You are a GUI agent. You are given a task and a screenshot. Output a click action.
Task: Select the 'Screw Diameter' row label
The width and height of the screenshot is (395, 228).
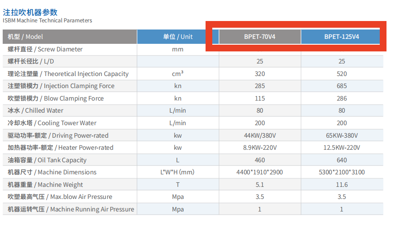(45, 49)
